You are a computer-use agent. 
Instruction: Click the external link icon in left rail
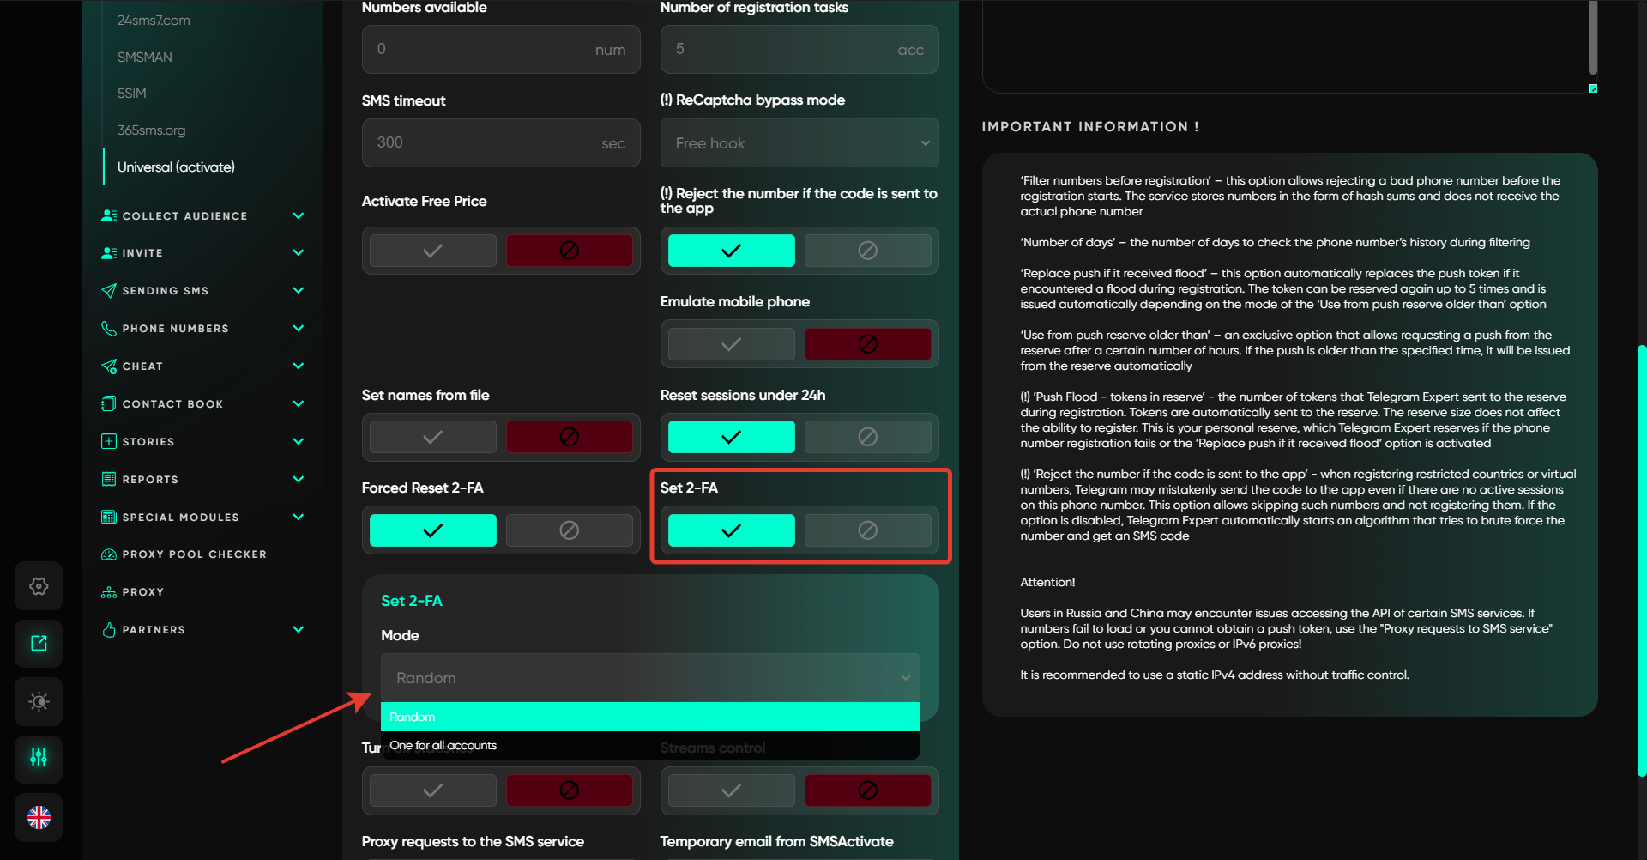tap(39, 644)
